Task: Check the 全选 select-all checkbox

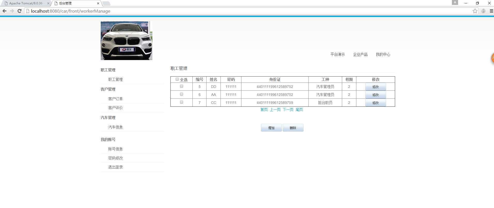Action: tap(177, 79)
